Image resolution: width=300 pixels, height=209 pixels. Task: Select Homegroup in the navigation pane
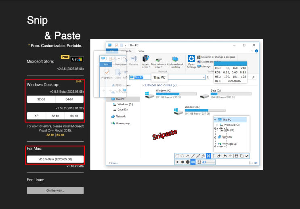point(121,123)
